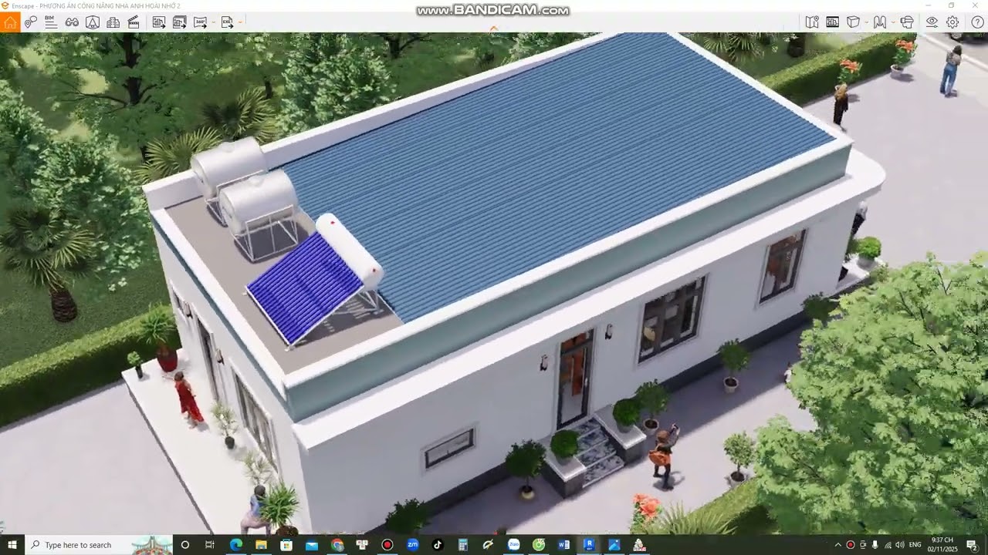Render a 360 panorama icon
The height and width of the screenshot is (555, 988).
[199, 22]
